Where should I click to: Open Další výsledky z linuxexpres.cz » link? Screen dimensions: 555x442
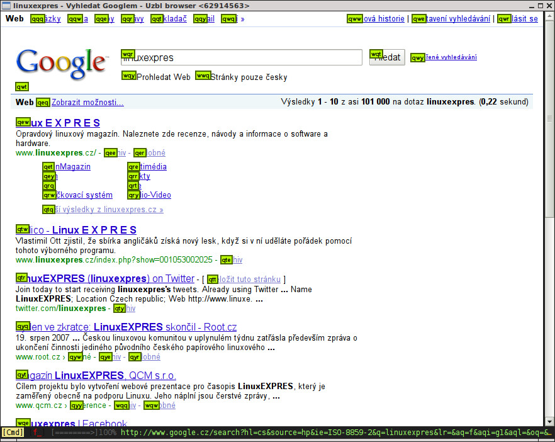103,209
